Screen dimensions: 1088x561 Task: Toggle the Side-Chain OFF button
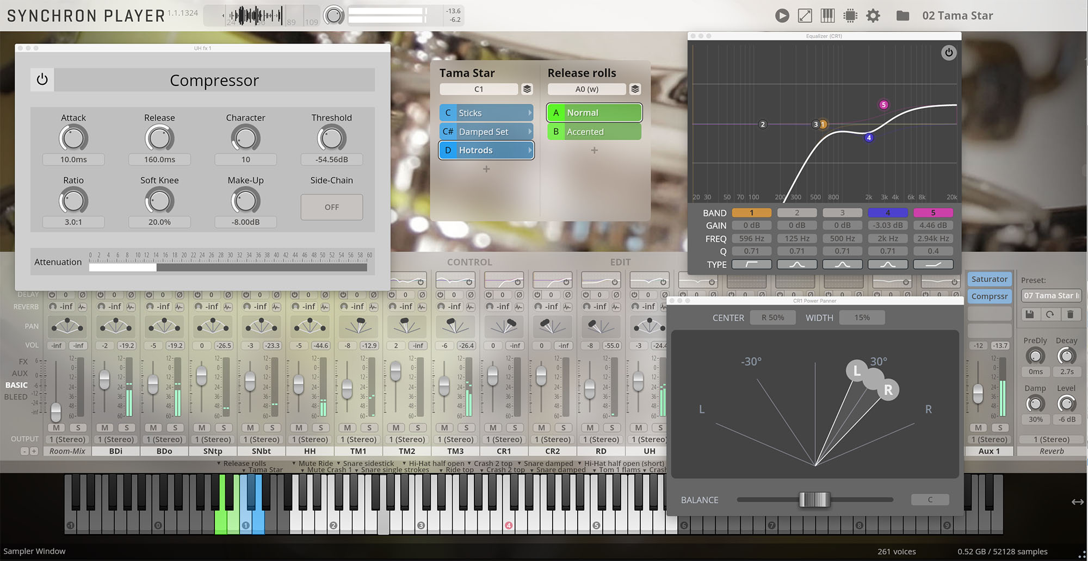pyautogui.click(x=332, y=207)
